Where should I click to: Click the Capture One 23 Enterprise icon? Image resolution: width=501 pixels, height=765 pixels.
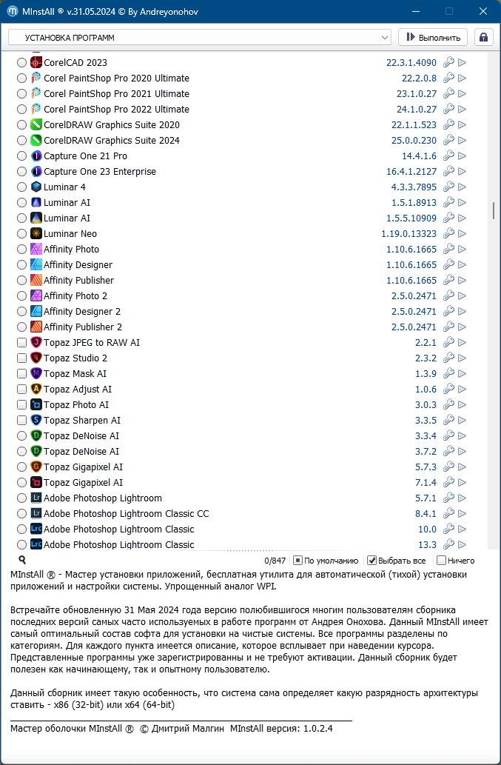click(x=36, y=172)
